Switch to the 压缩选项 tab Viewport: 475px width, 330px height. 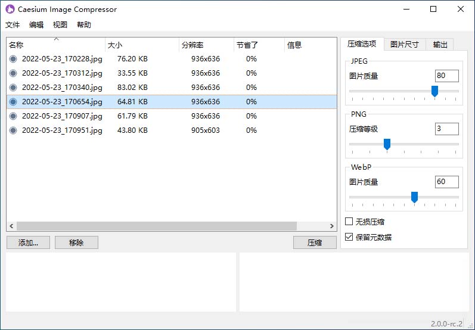click(x=362, y=44)
